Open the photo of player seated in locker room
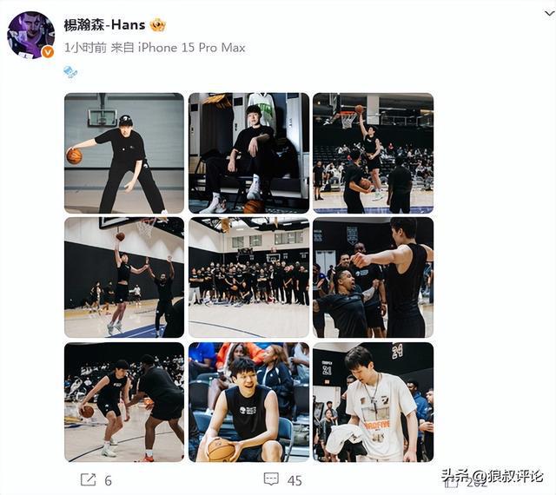556x495 pixels. (249, 153)
